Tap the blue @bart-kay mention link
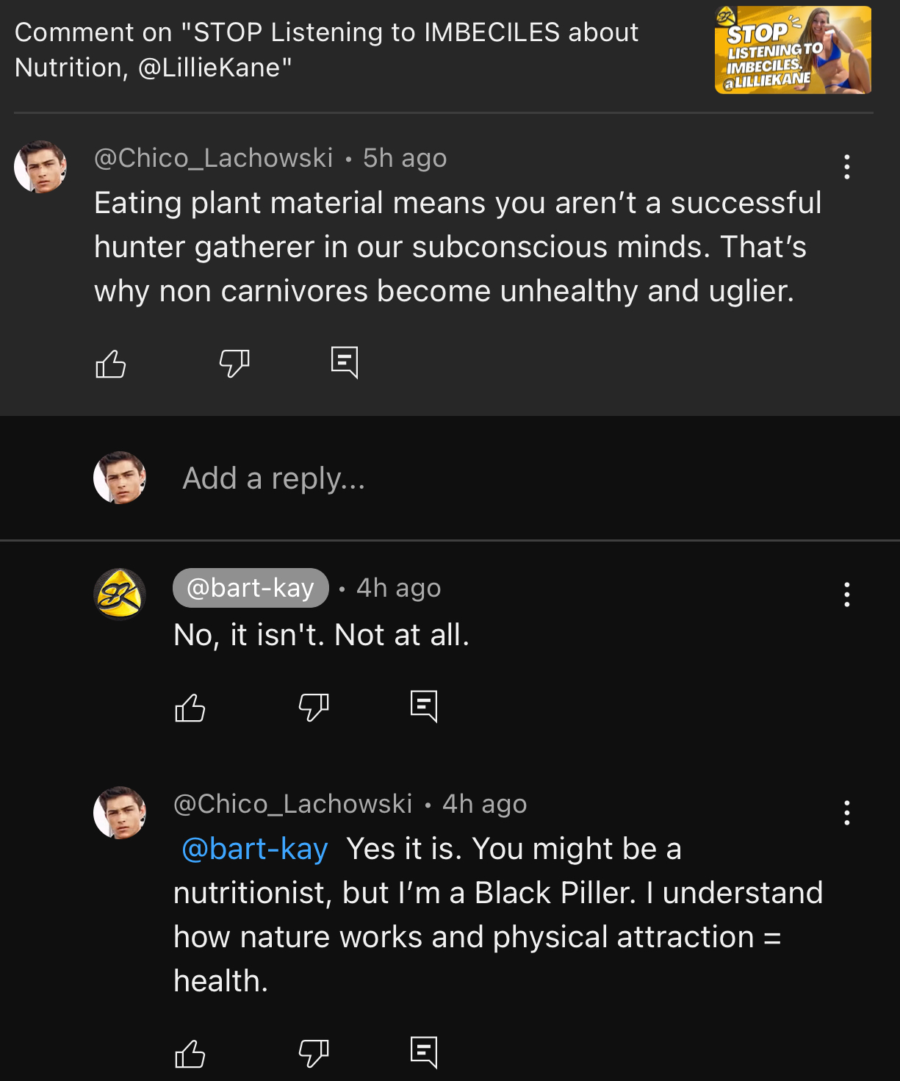 [x=254, y=849]
